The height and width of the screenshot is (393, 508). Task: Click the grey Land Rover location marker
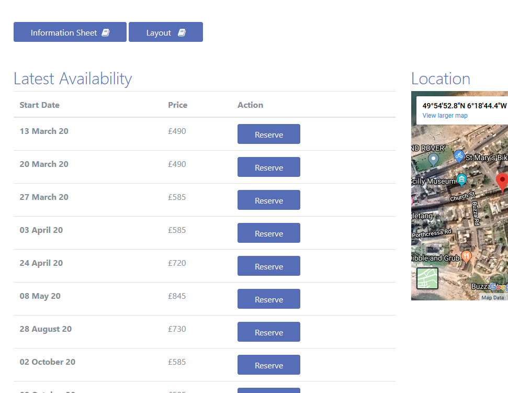(433, 159)
